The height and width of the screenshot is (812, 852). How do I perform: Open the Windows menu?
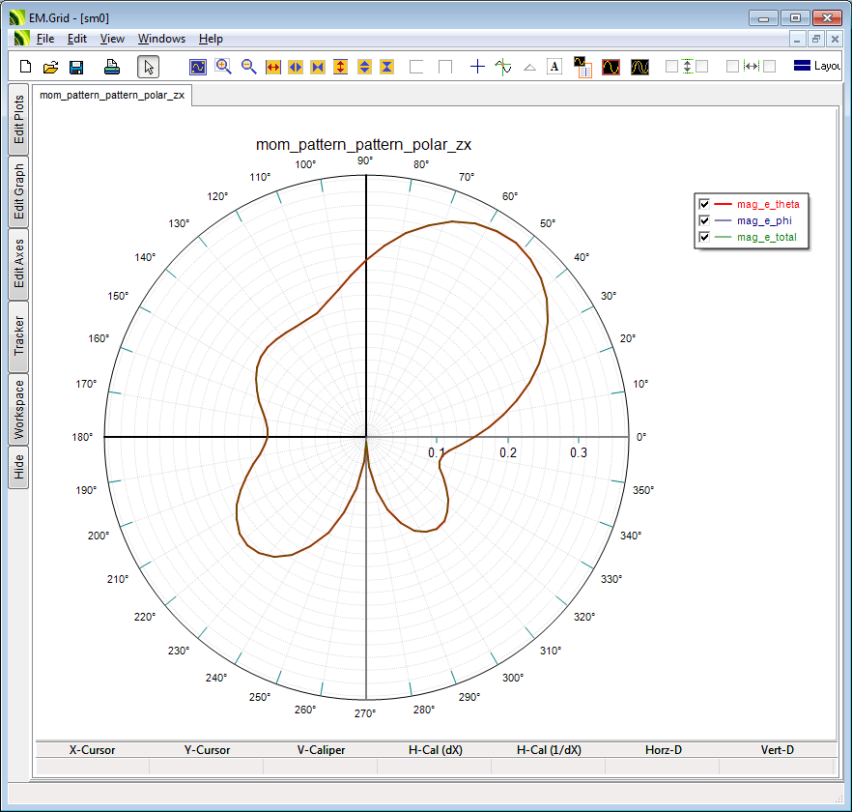(161, 39)
